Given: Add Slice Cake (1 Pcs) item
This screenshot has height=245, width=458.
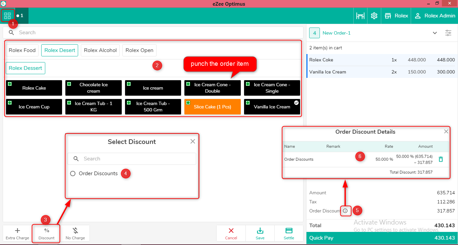Looking at the screenshot, I should 213,107.
